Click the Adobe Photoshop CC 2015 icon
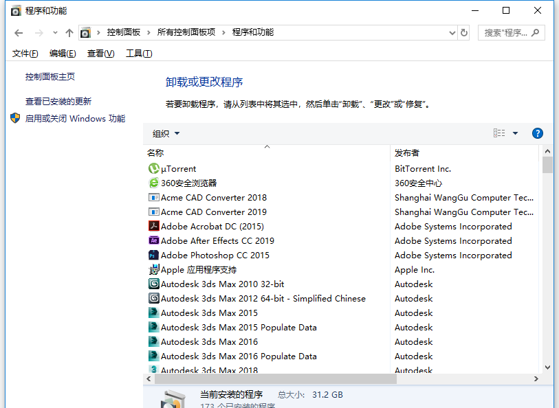The width and height of the screenshot is (559, 408). tap(153, 255)
